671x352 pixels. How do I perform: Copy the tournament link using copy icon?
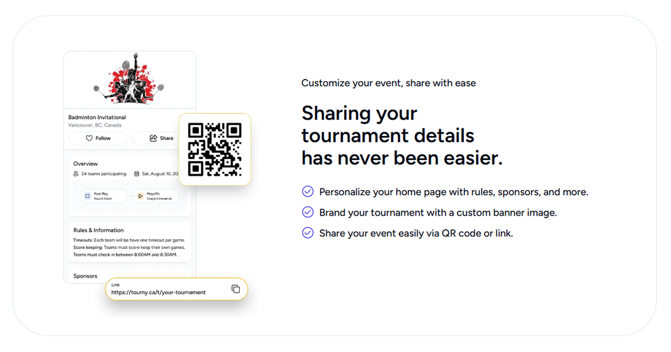(x=235, y=288)
